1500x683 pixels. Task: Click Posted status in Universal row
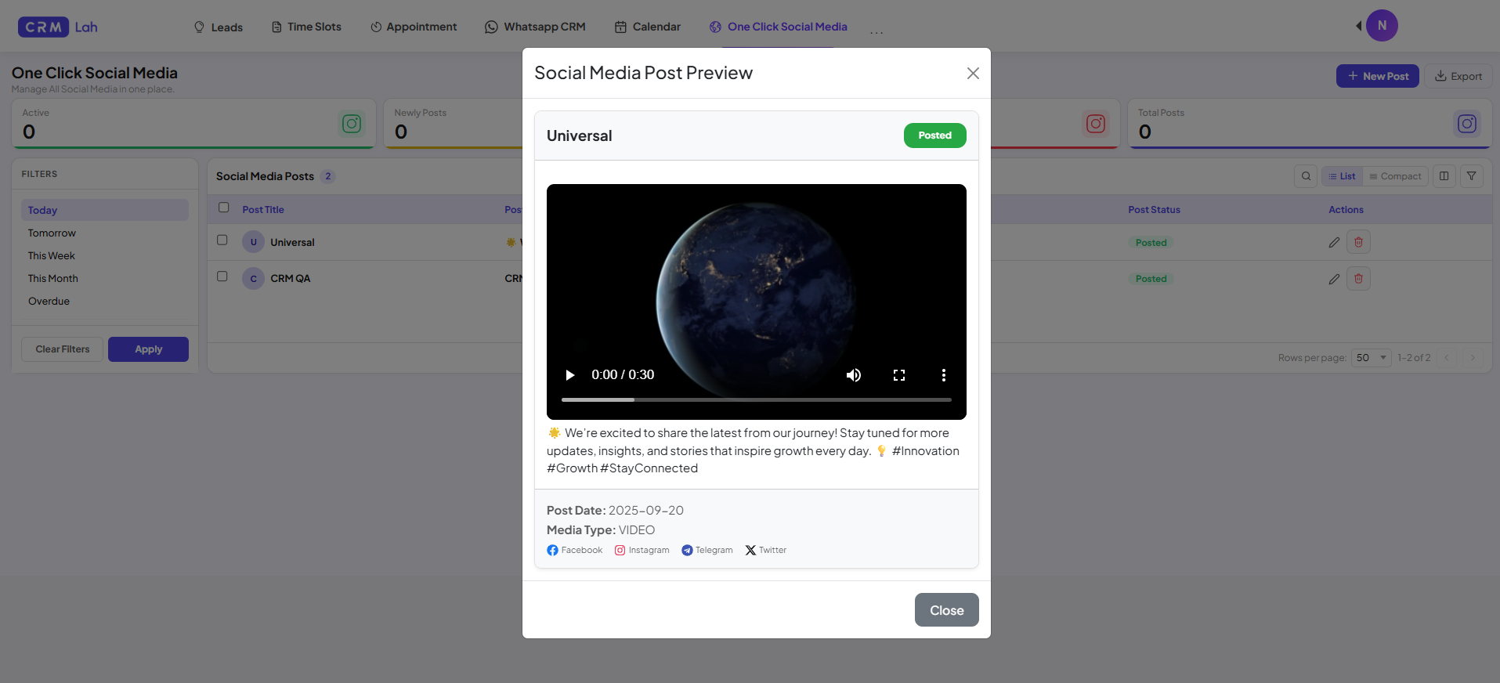click(x=1151, y=243)
